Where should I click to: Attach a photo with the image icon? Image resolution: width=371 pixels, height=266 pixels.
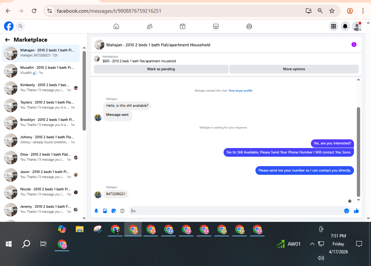click(x=105, y=211)
